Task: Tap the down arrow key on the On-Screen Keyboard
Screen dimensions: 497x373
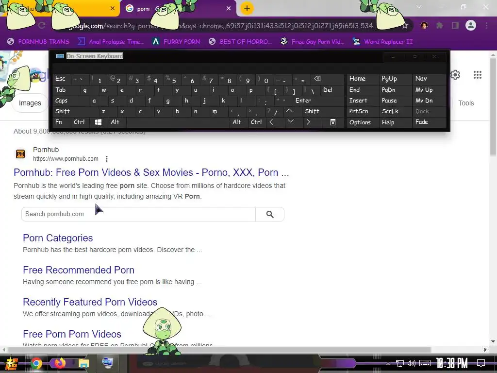Action: [x=290, y=122]
